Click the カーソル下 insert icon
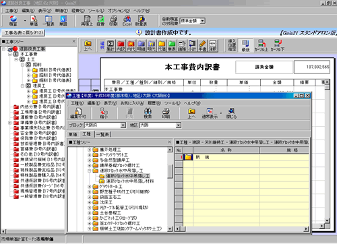The width and height of the screenshot is (337, 244). click(278, 46)
